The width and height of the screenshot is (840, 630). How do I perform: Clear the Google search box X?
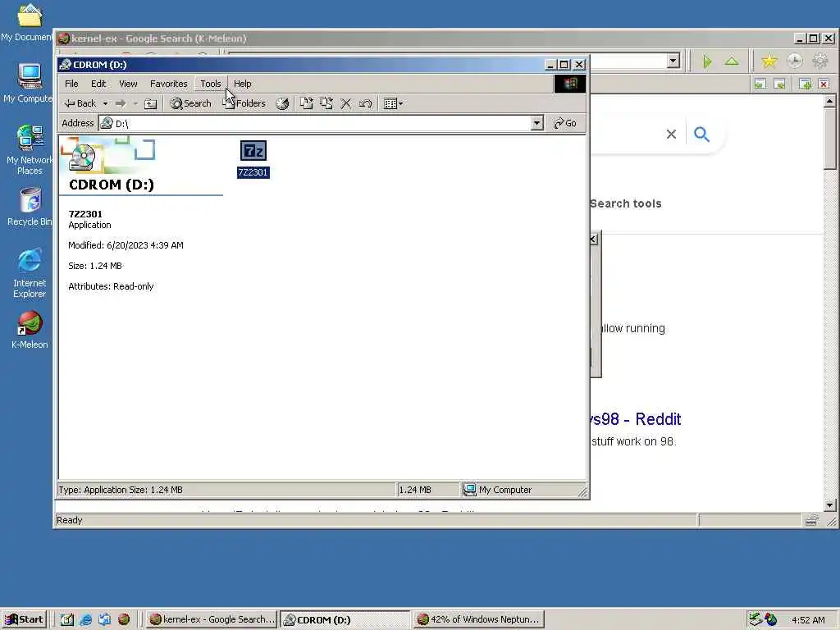coord(671,134)
